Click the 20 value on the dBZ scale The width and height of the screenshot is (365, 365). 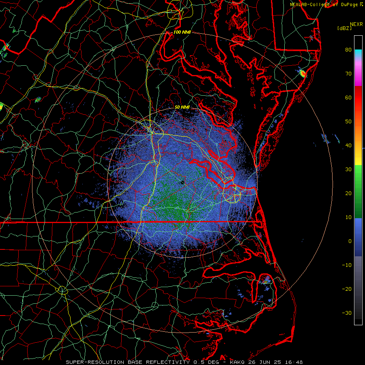348,193
